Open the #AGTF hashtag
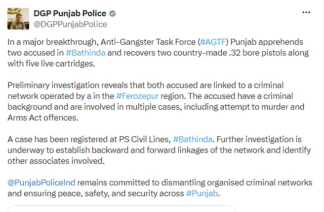The width and height of the screenshot is (324, 212). click(213, 42)
